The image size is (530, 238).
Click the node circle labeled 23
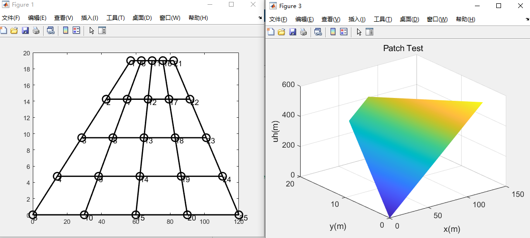(206, 137)
